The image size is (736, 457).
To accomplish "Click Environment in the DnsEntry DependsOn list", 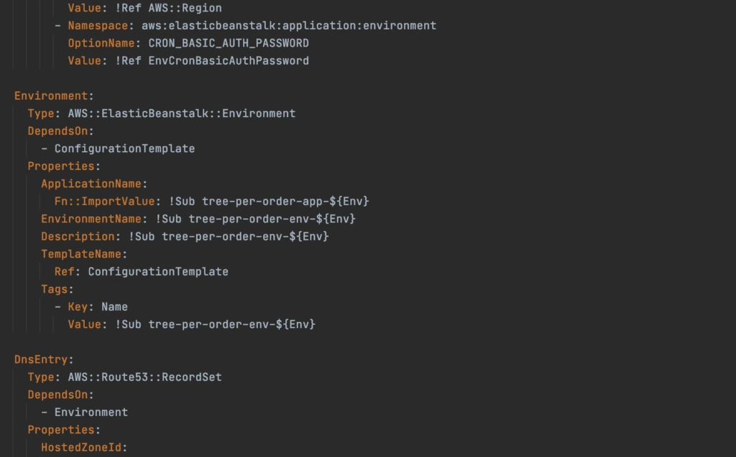I will (91, 412).
